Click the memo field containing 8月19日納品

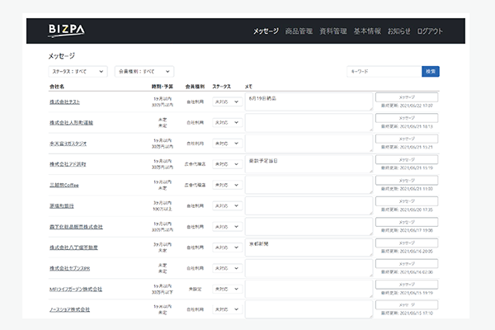(x=309, y=101)
